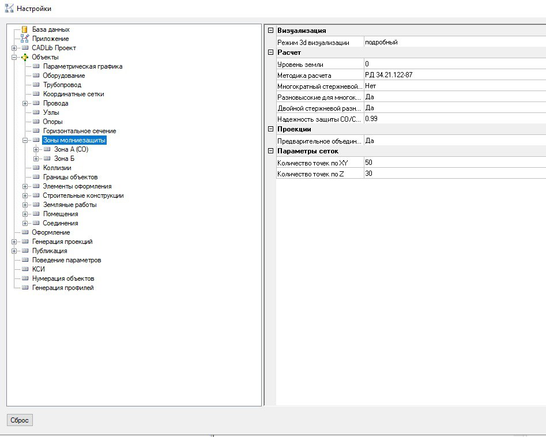Click the Настройки window title icon
This screenshot has height=437, width=546.
9,9
